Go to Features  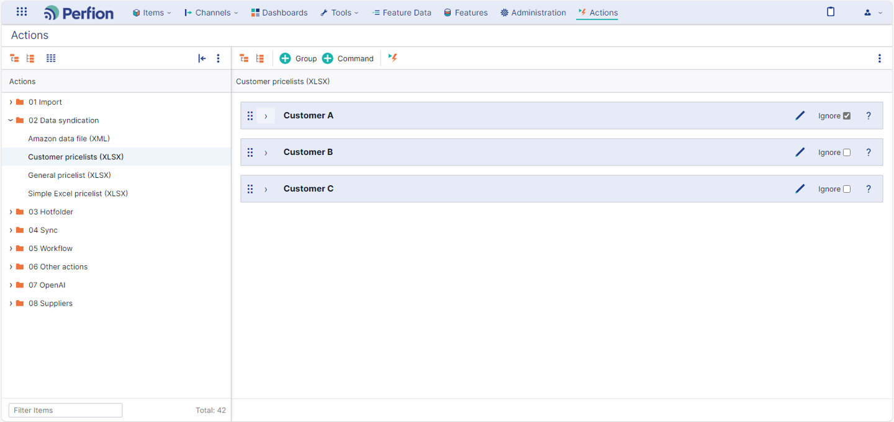tap(466, 12)
